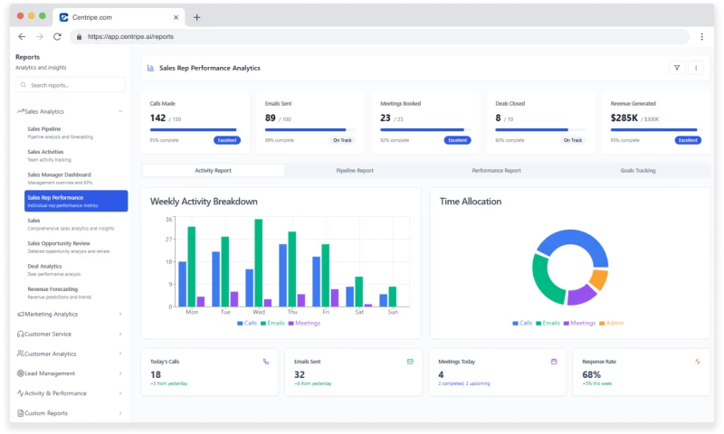Toggle the Emails legend in Weekly Activity Breakdown

[x=272, y=324]
